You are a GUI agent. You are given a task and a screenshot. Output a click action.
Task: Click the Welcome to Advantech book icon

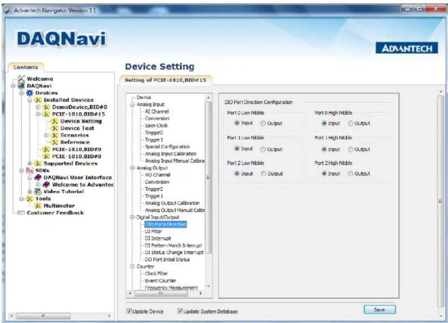coord(46,185)
